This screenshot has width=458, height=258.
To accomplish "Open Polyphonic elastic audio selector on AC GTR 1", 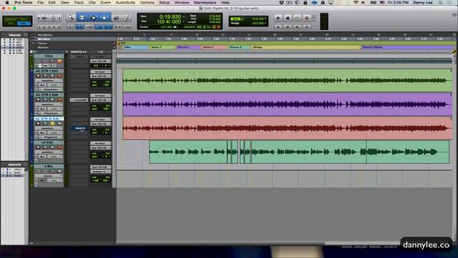I will click(51, 90).
